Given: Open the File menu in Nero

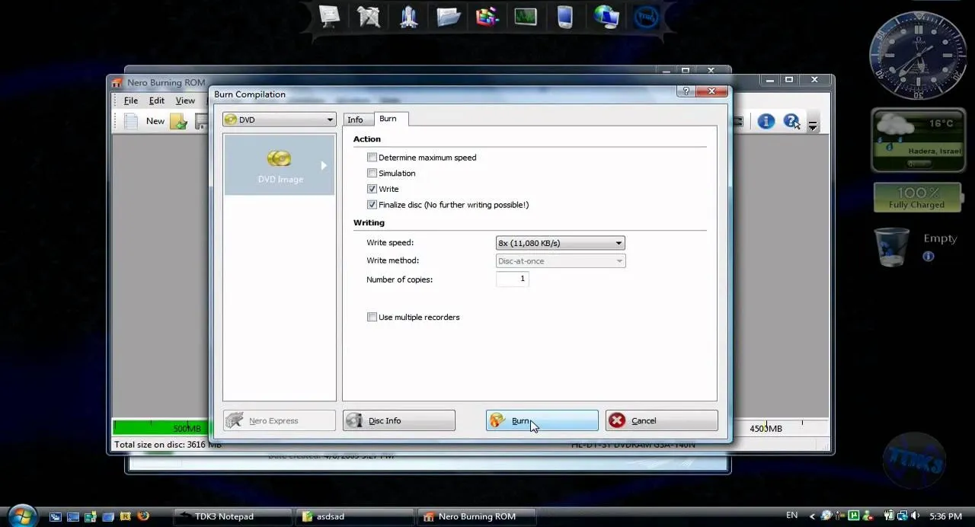Looking at the screenshot, I should point(131,101).
